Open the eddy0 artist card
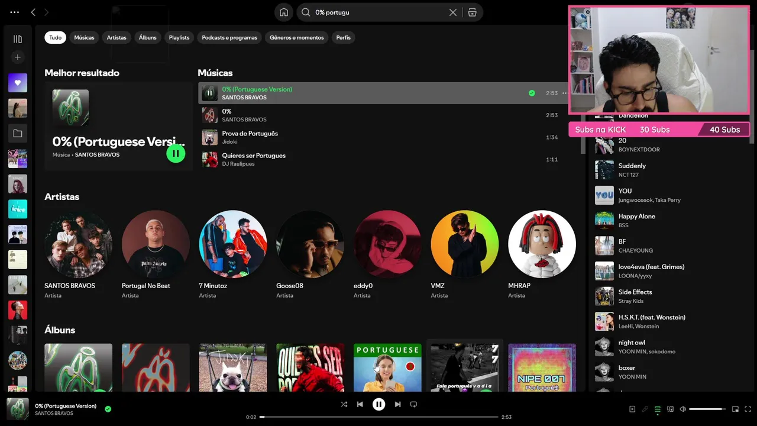Image resolution: width=757 pixels, height=426 pixels. [x=387, y=254]
